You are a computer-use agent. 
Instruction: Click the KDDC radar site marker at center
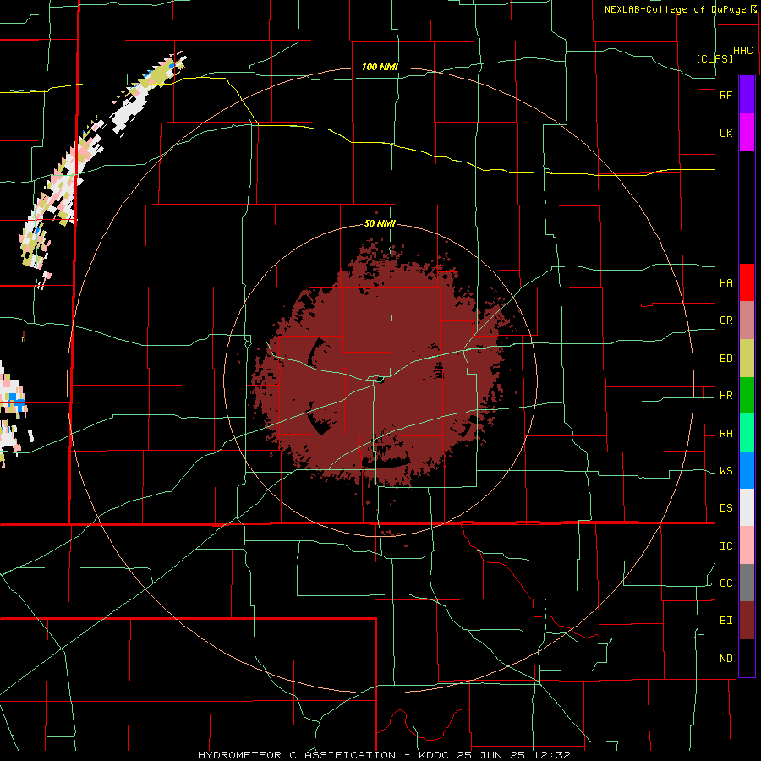tap(378, 379)
